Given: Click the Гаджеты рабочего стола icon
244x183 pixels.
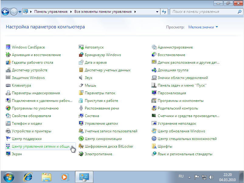Looking at the screenshot, I should (x=8, y=62).
